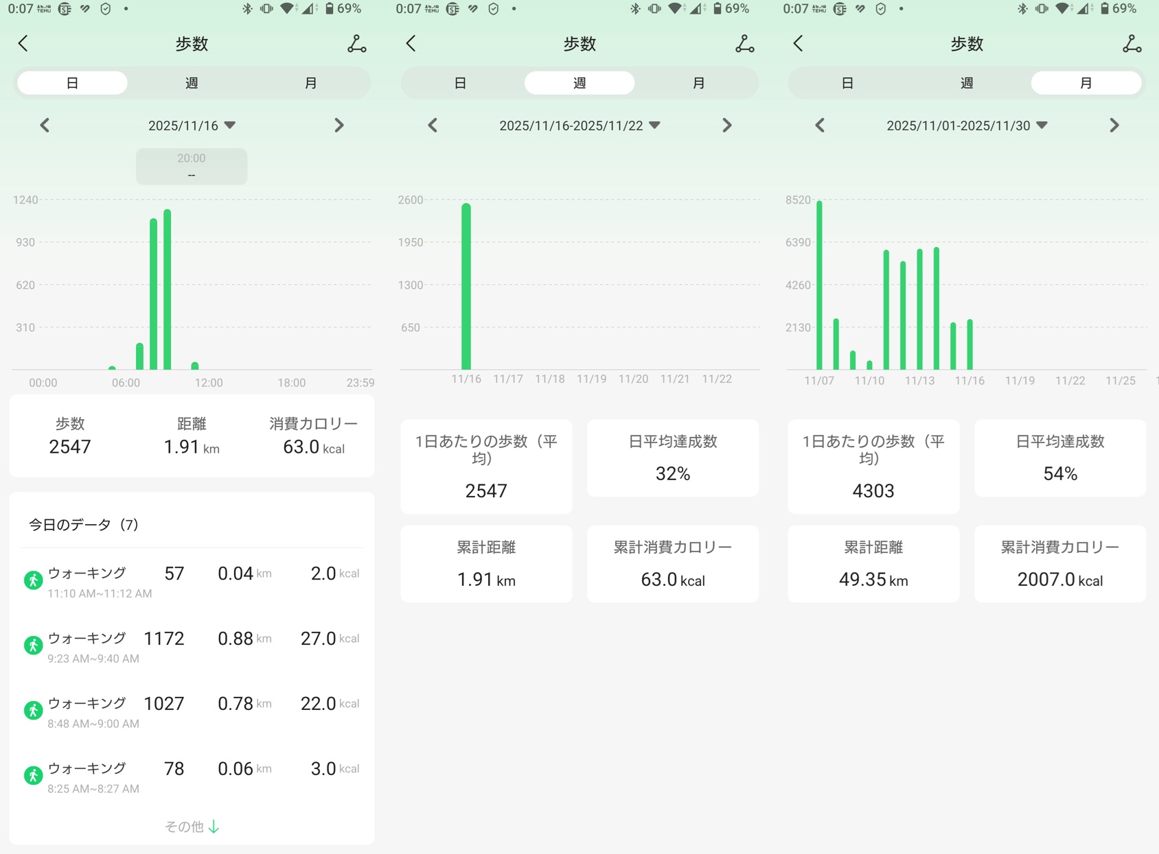
Task: Tap back arrow in the monthly steps screen
Action: tap(798, 44)
